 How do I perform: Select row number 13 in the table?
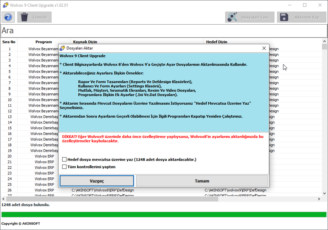point(10,117)
